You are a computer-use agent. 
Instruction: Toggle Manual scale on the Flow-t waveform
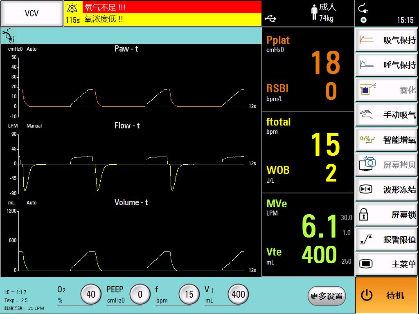click(34, 126)
